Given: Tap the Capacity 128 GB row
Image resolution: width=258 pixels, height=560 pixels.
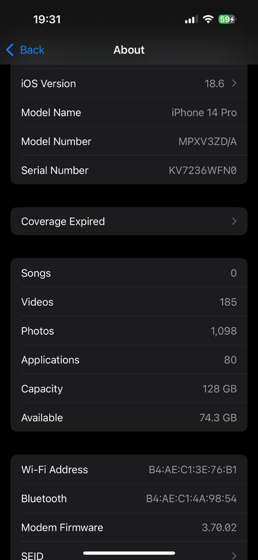Looking at the screenshot, I should pos(129,389).
